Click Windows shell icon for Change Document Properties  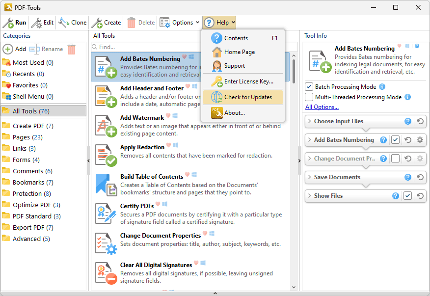[x=212, y=234]
